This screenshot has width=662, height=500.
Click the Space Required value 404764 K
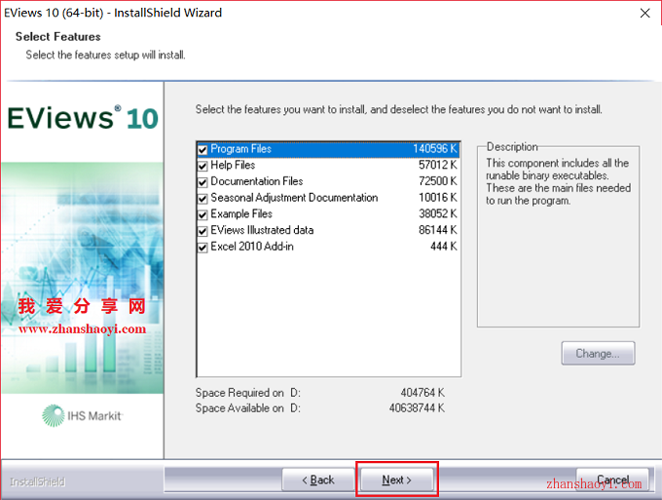[423, 393]
